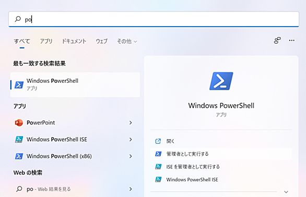
Task: Click the Windows PowerShell title in detail pane
Action: pos(221,106)
